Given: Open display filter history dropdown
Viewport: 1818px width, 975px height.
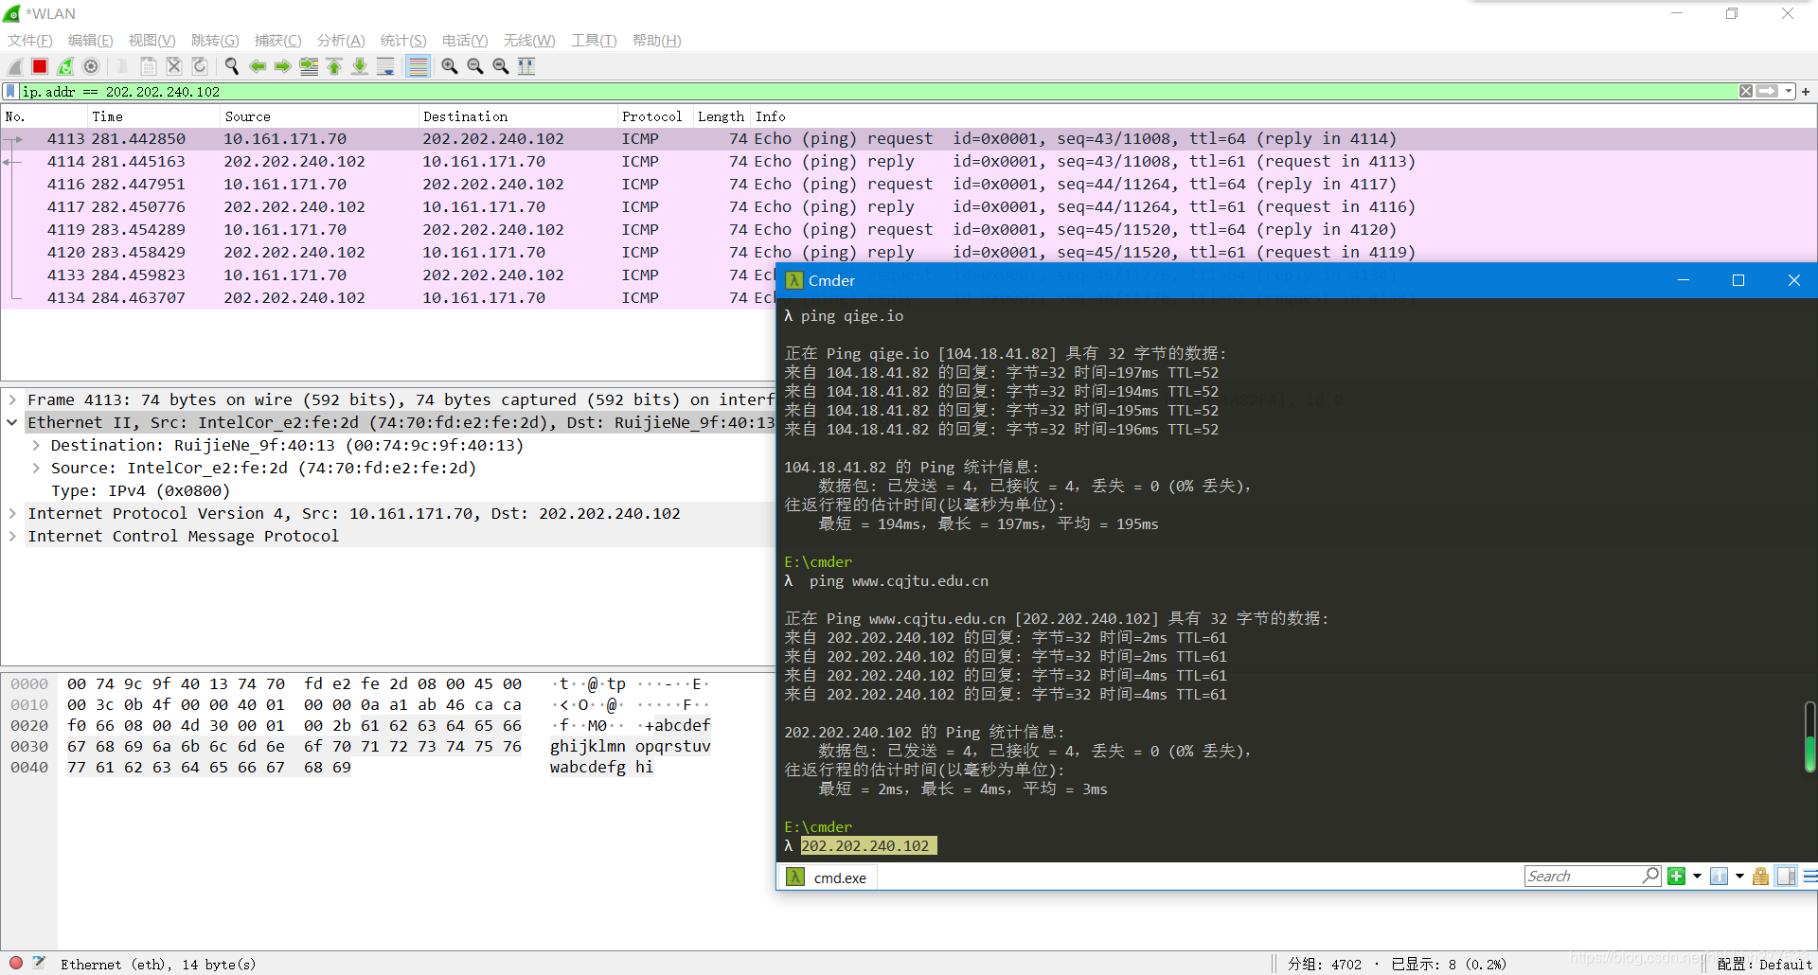Looking at the screenshot, I should [x=1789, y=92].
